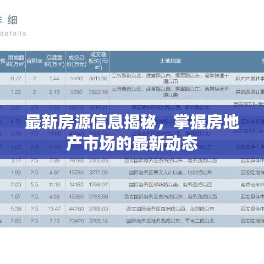Image resolution: width=264 pixels, height=264 pixels.
Task: Click the address in the 15380 price row
Action: (170, 197)
